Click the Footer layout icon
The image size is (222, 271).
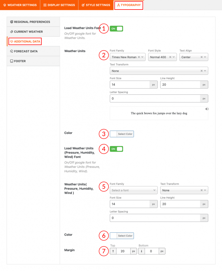[x=12, y=61]
